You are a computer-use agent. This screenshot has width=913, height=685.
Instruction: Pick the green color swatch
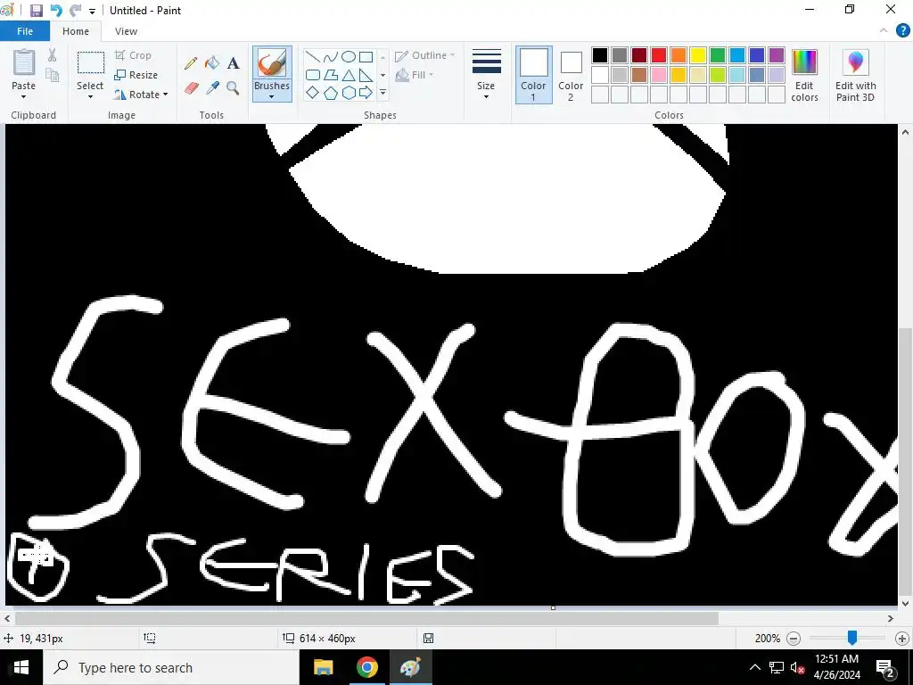click(718, 55)
